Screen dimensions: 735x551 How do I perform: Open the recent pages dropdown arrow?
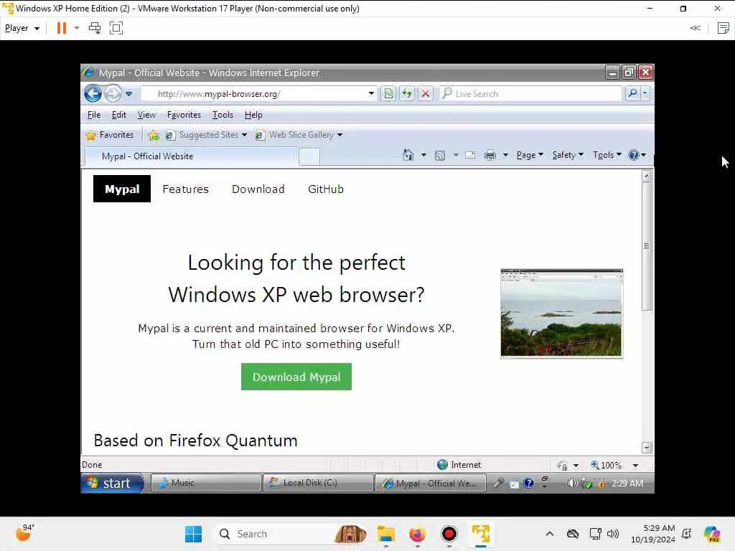click(129, 94)
